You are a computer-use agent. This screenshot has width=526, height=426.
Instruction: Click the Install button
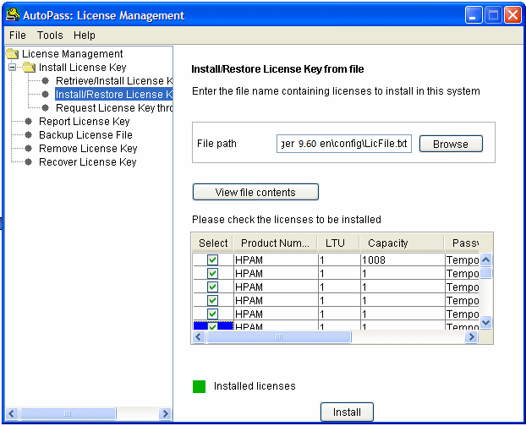point(347,412)
